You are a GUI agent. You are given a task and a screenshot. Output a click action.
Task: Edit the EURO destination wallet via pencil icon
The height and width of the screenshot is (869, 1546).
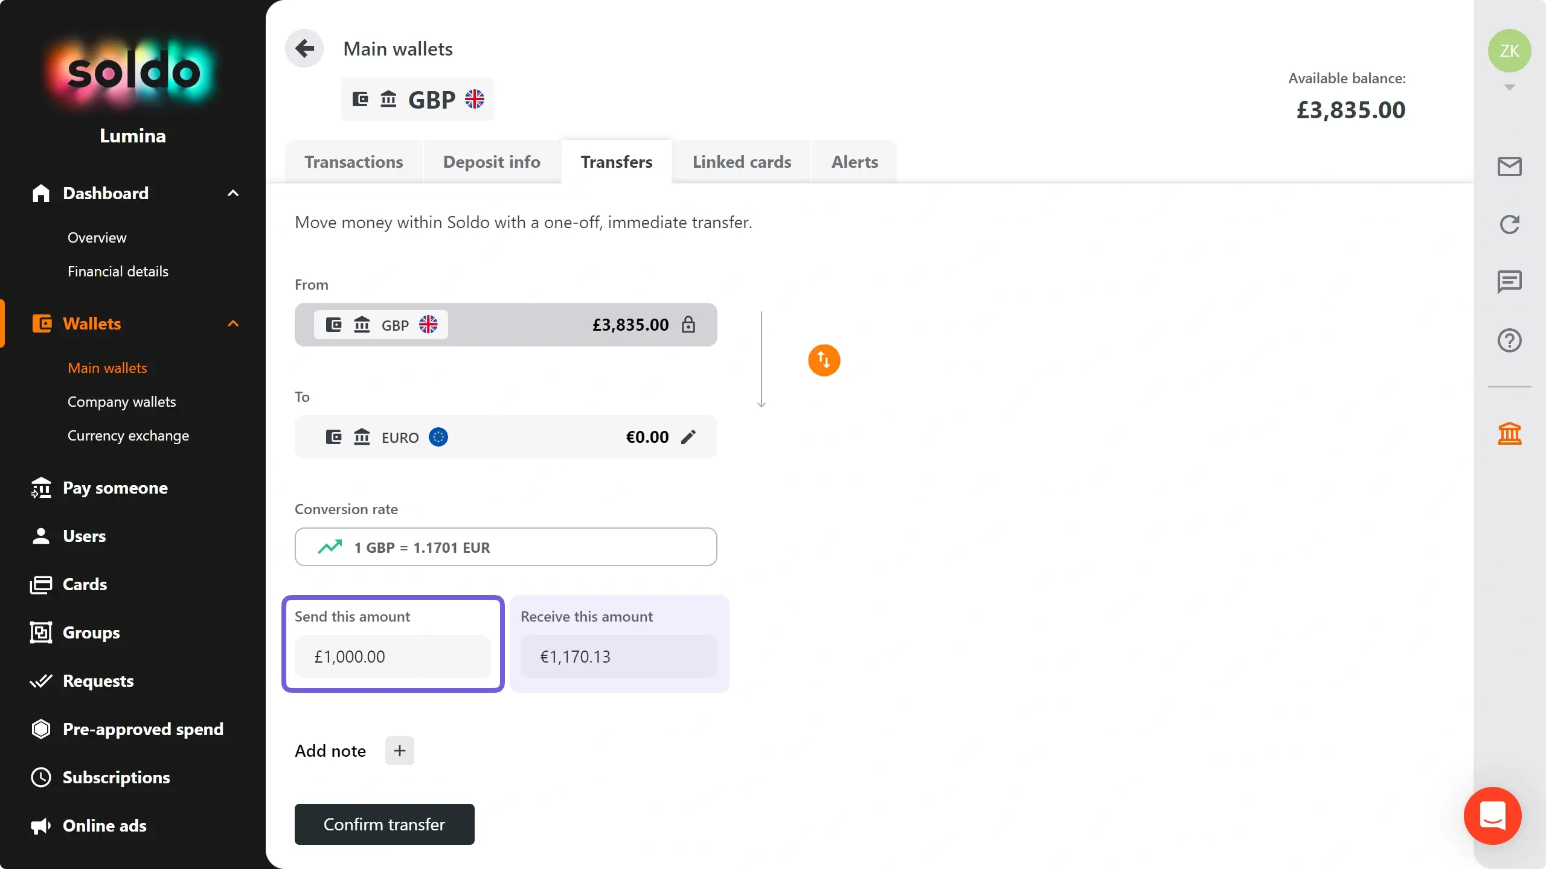[688, 437]
